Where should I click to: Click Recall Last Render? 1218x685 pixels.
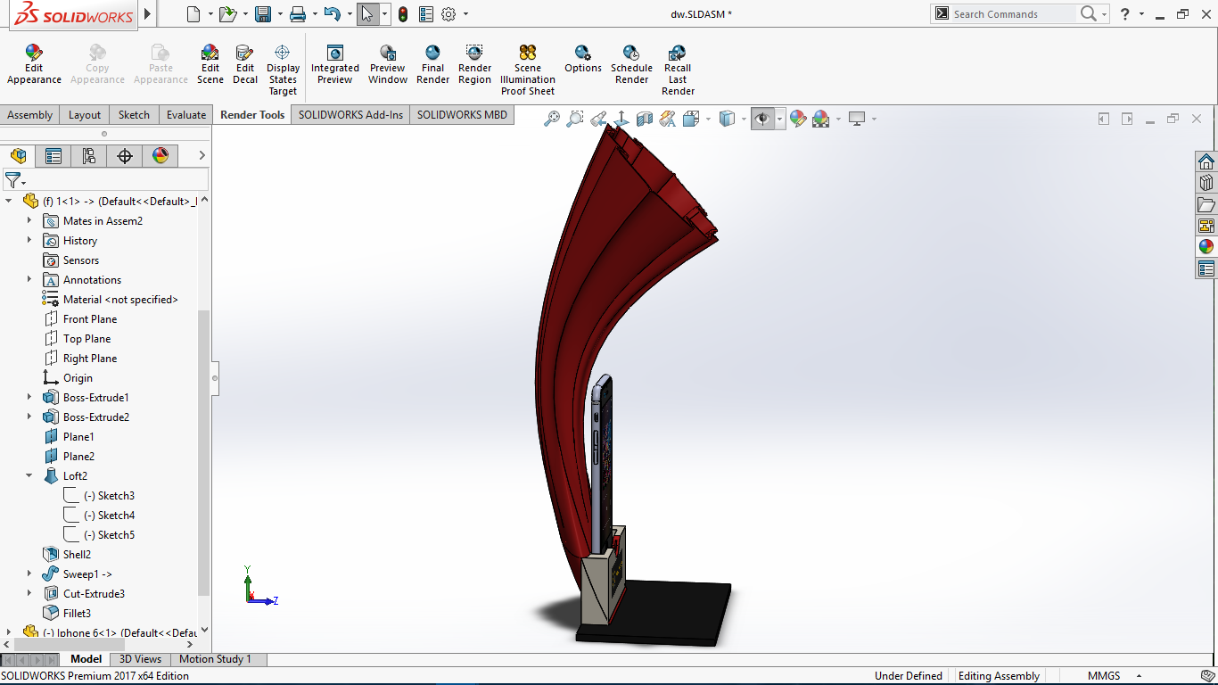tap(678, 70)
